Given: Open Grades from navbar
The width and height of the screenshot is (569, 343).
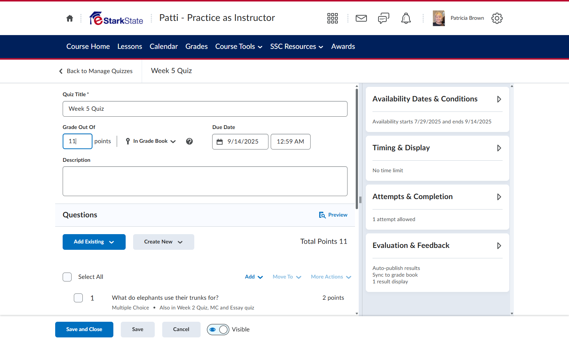Looking at the screenshot, I should click(197, 47).
